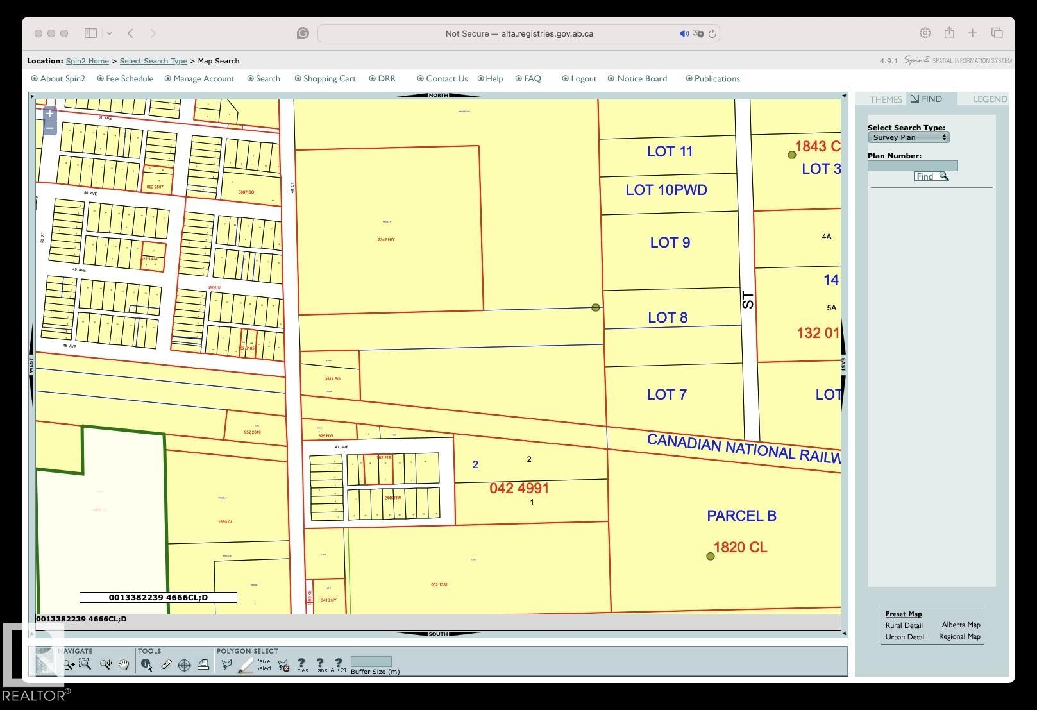
Task: Open the Select Search Type dropdown
Action: 908,137
